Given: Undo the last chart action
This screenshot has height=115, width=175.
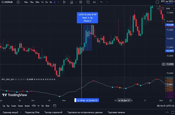Looking at the screenshot, I should tap(101, 2).
